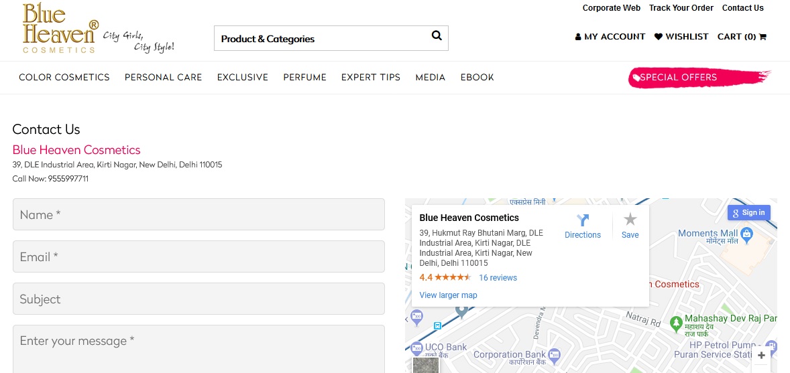This screenshot has width=790, height=373.
Task: Select the Media menu item
Action: point(431,78)
